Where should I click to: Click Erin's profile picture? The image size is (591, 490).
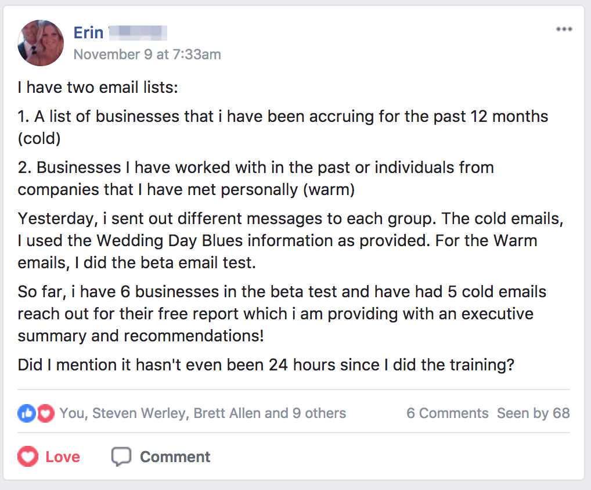pos(41,43)
